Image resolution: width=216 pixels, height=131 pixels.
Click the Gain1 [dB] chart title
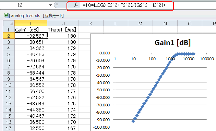click(172, 42)
